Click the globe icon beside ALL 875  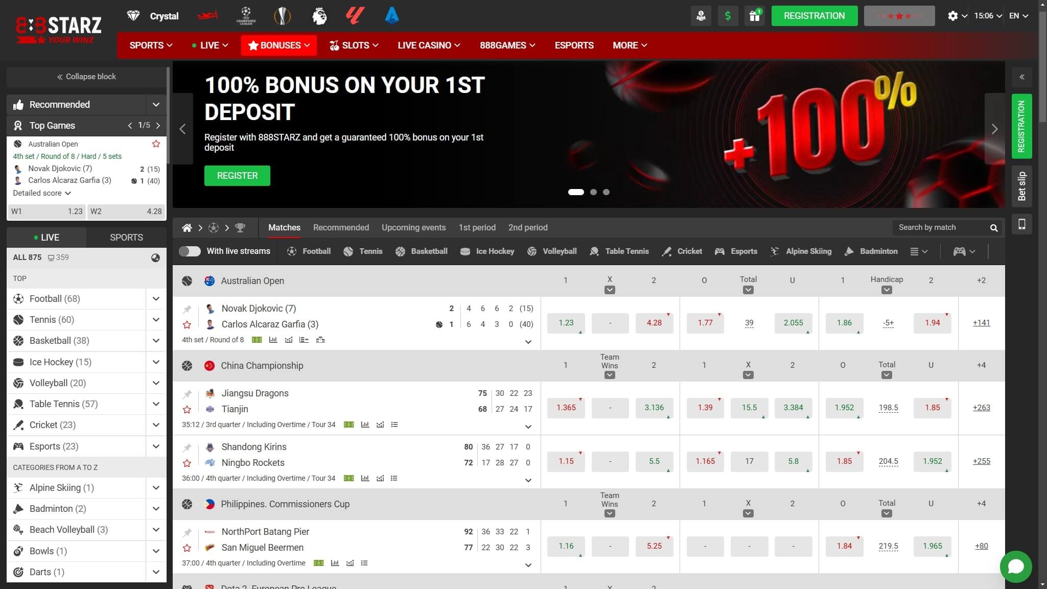155,258
